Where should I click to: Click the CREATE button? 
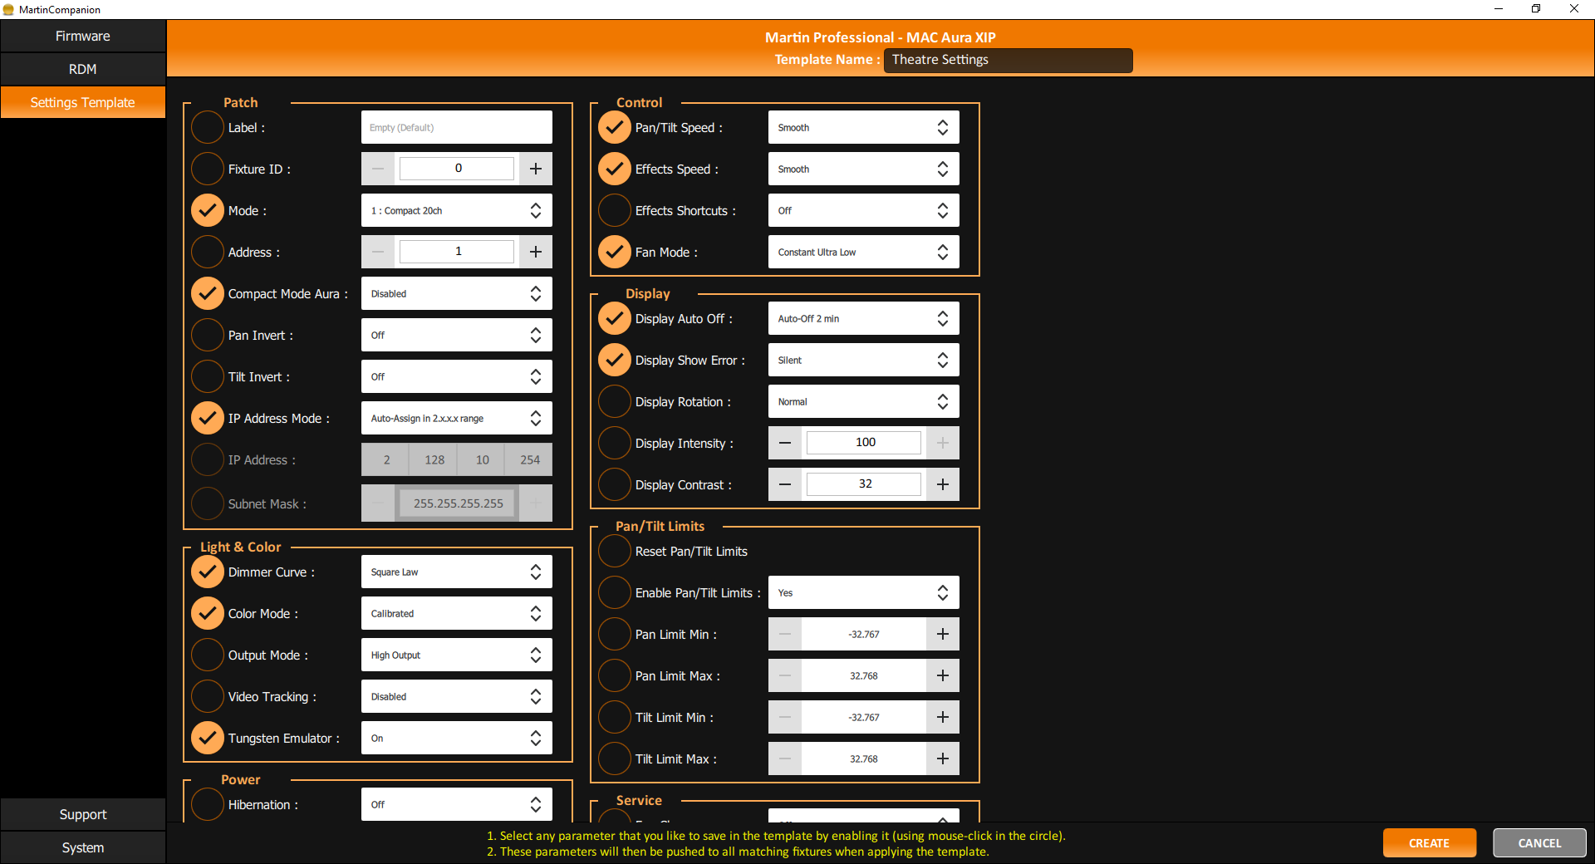click(1429, 842)
